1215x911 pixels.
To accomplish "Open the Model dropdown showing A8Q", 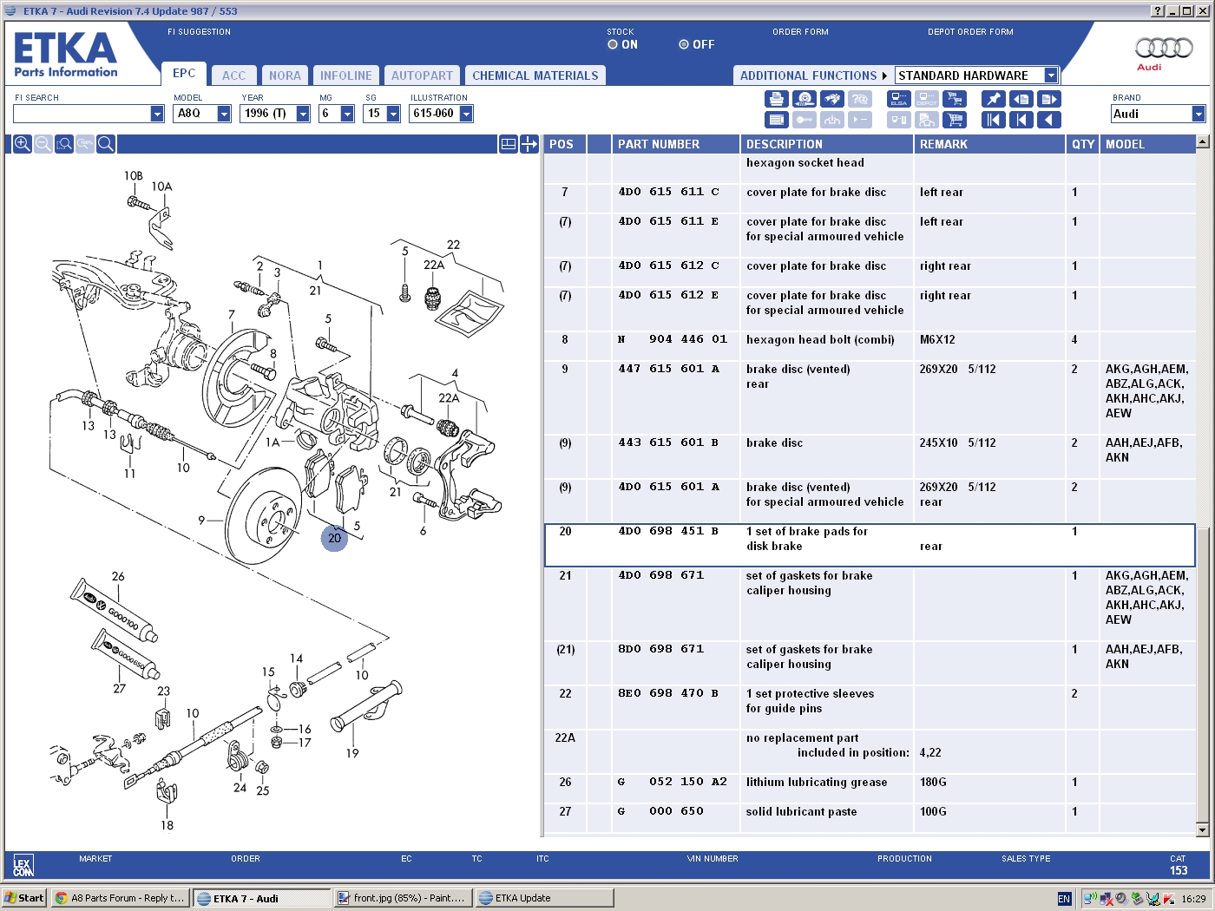I will click(224, 114).
